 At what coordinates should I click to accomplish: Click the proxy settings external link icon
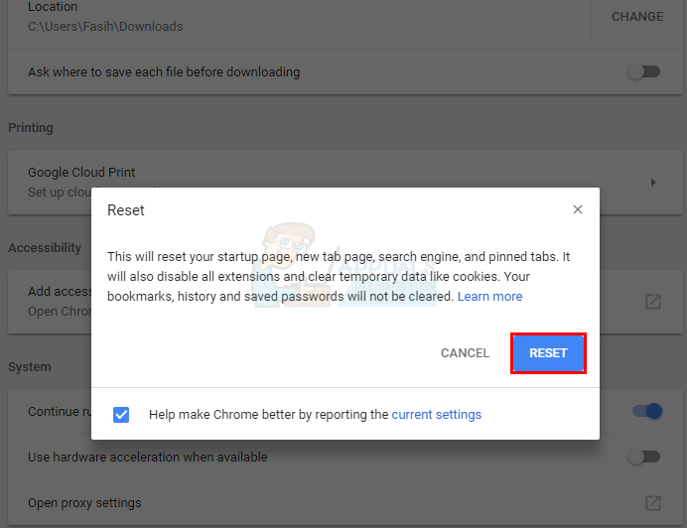click(652, 503)
